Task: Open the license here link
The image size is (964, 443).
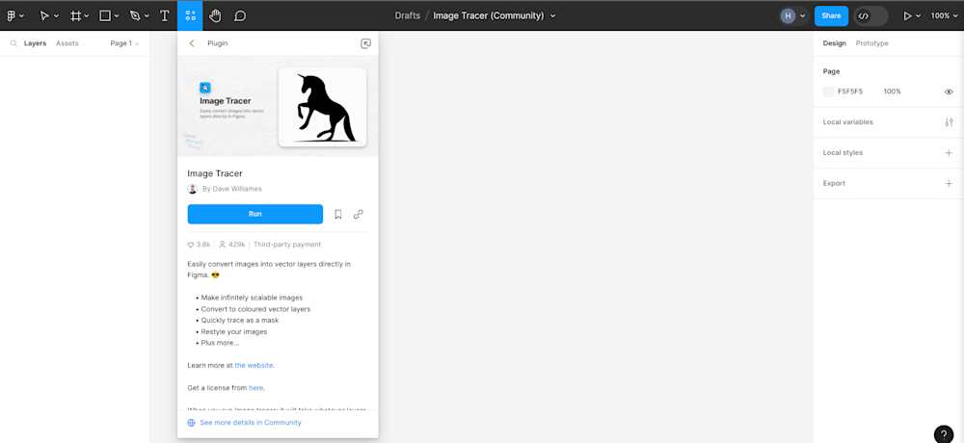Action: tap(255, 388)
